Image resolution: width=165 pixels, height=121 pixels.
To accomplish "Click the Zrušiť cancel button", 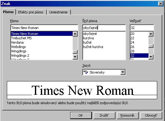I will pyautogui.click(x=104, y=115).
